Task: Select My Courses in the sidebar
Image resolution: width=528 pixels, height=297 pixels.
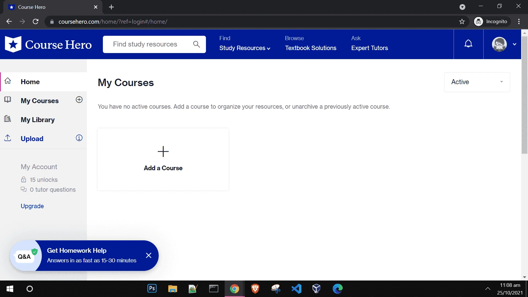Action: (x=40, y=101)
